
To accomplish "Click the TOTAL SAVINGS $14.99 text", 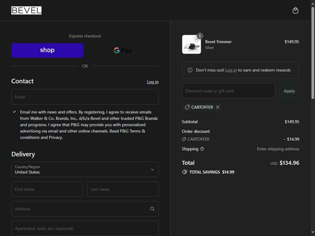I will 212,172.
